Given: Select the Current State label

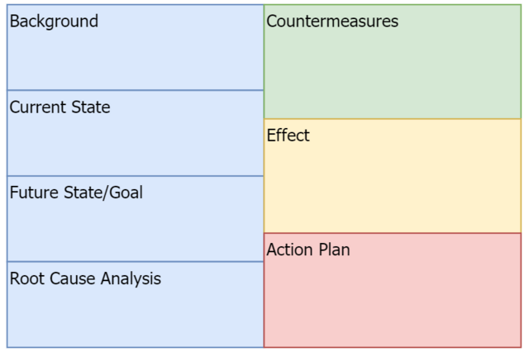Looking at the screenshot, I should point(60,107).
